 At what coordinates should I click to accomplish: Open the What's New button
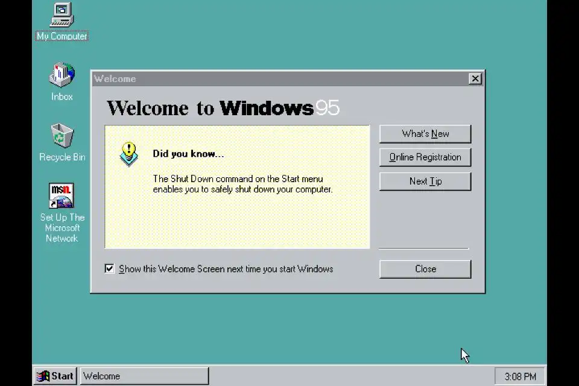[425, 134]
